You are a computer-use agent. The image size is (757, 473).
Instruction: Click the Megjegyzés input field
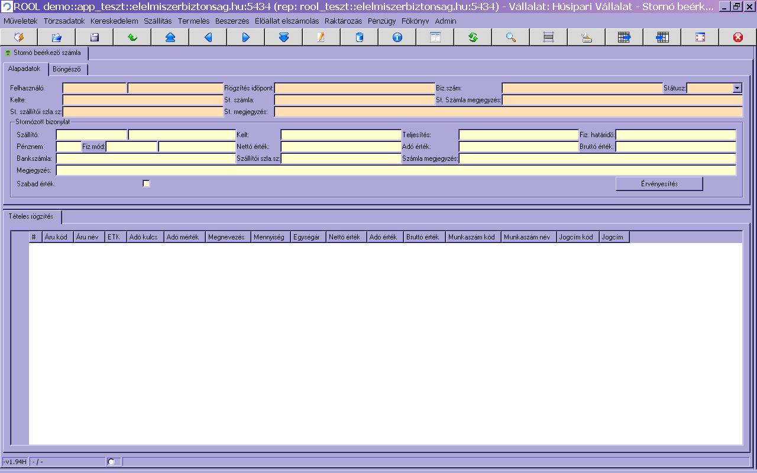pyautogui.click(x=396, y=170)
